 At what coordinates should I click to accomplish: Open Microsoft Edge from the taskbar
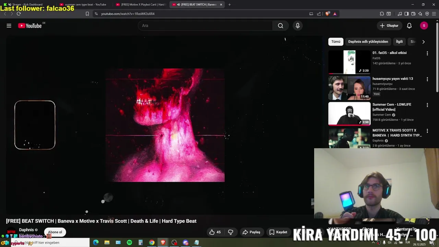click(96, 243)
